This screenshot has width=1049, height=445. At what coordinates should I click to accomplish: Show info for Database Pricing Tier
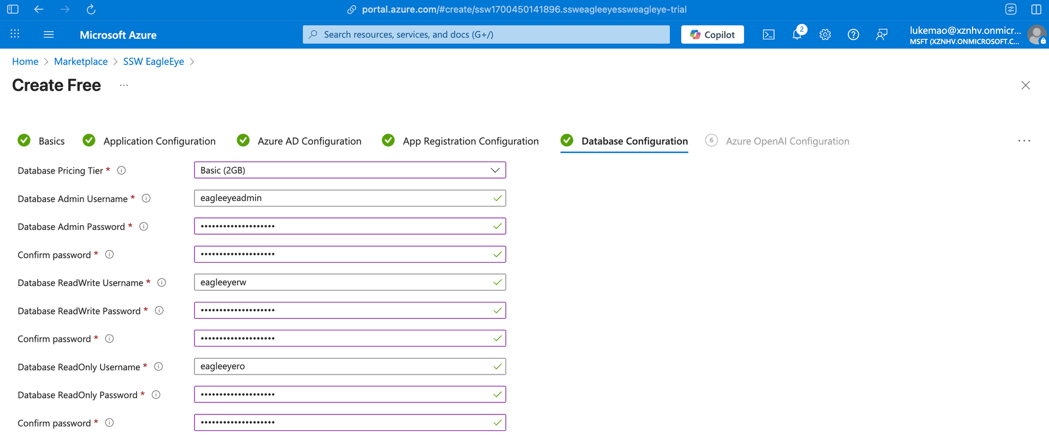122,170
